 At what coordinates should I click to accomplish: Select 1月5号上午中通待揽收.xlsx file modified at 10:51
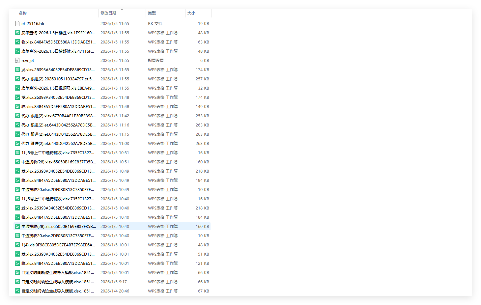pyautogui.click(x=58, y=153)
